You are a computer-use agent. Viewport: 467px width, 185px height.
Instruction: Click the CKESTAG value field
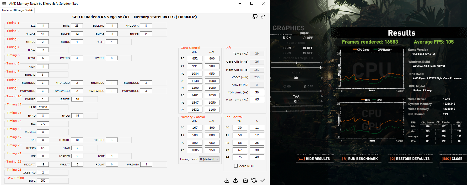click(43, 172)
